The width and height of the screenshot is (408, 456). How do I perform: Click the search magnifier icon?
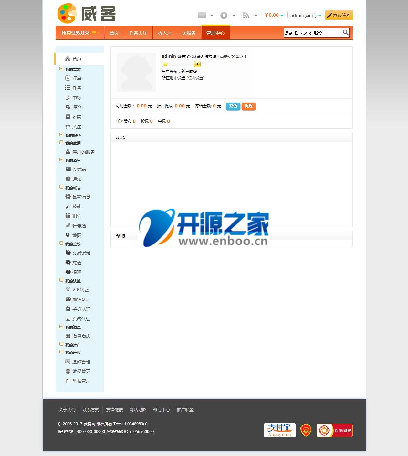click(345, 33)
